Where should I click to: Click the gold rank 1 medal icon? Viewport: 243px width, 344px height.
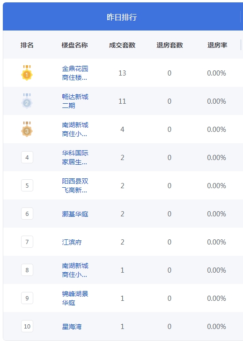(27, 73)
